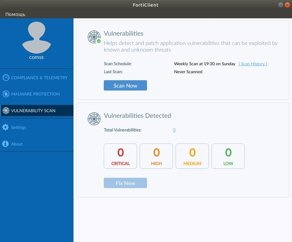Click the Weekly Scan at 19:30 on Sunday text
Viewport: 292px width, 242px height.
point(205,64)
